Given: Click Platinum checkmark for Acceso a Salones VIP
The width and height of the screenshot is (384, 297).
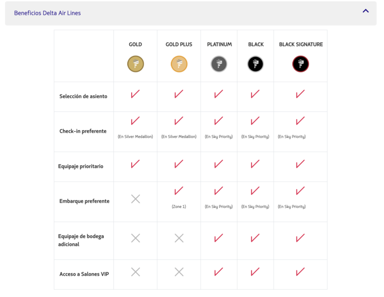Looking at the screenshot, I should pos(219,272).
